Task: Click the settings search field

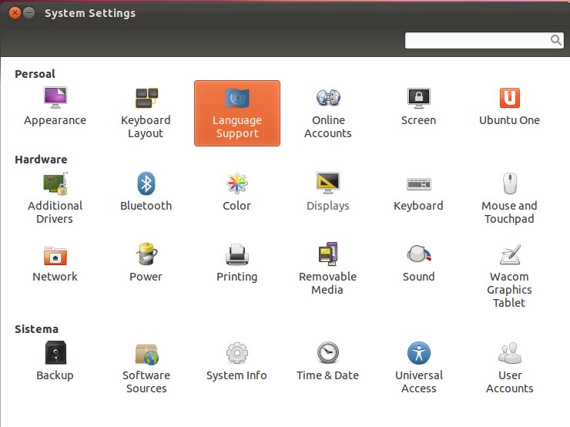Action: click(x=484, y=40)
